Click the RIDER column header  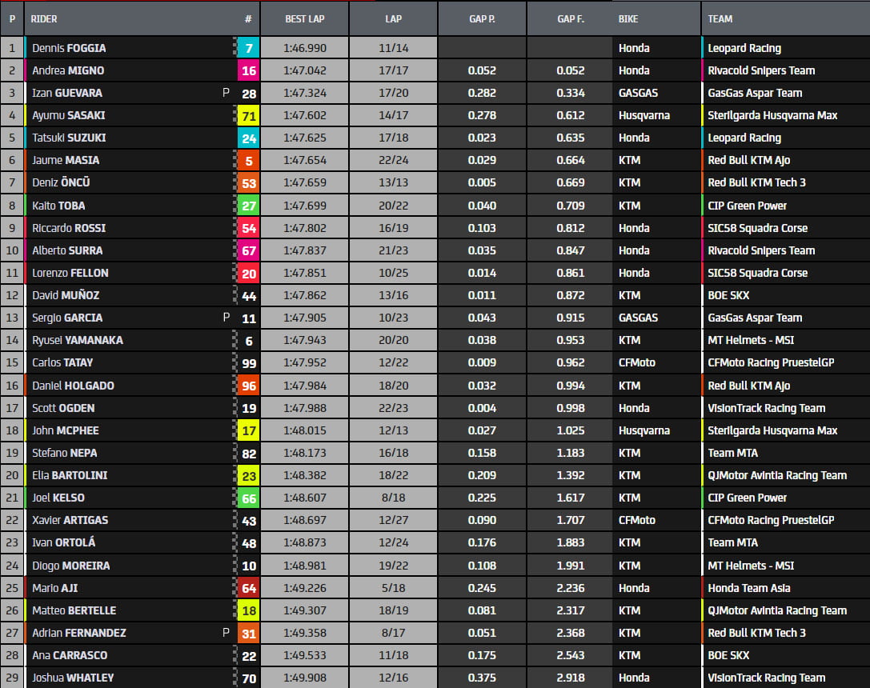coord(44,18)
